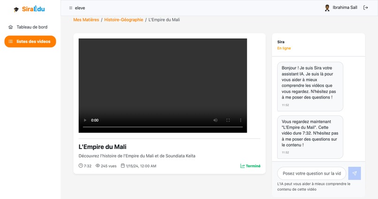Click the list icon in listes des videos
The image size is (378, 199).
click(11, 41)
